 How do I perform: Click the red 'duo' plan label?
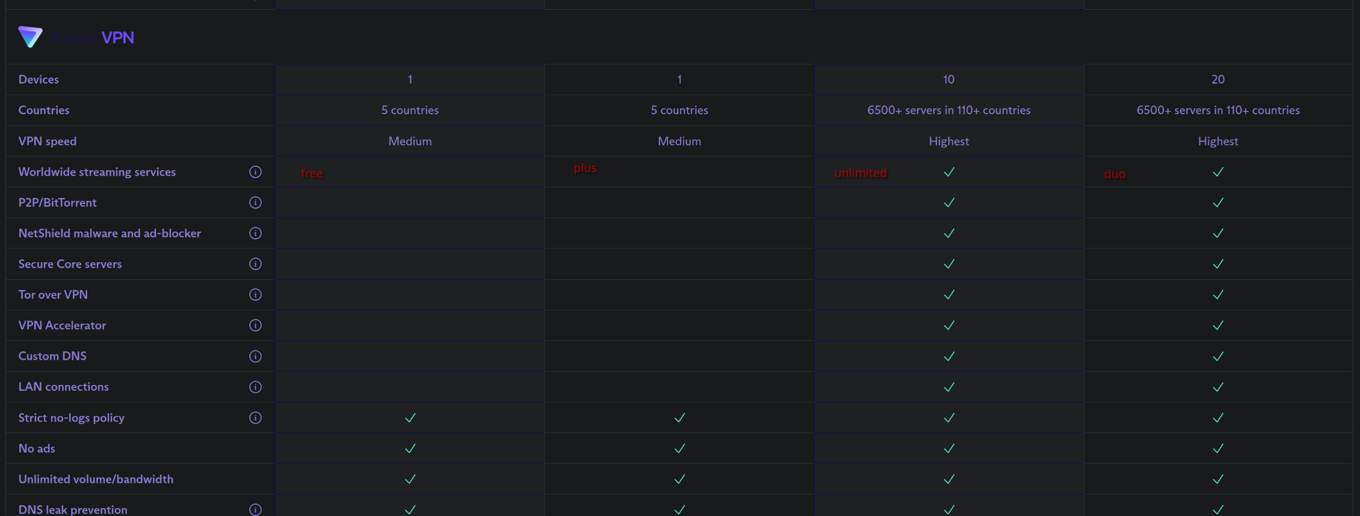(x=1114, y=174)
